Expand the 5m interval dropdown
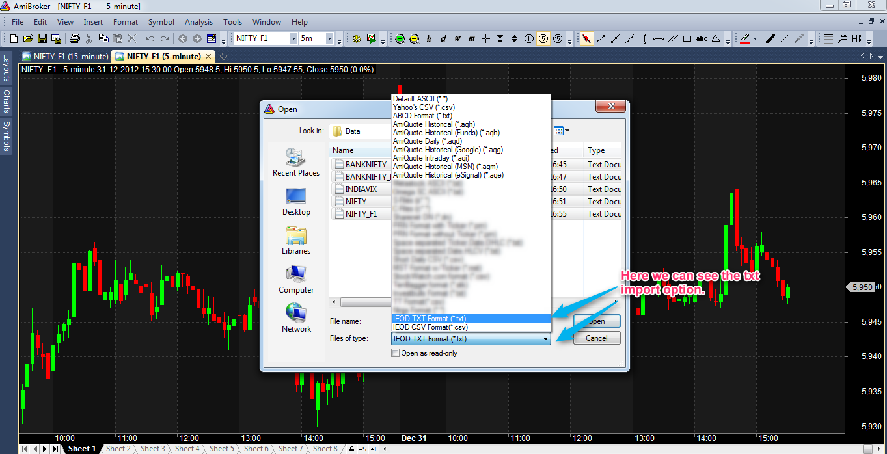 329,38
